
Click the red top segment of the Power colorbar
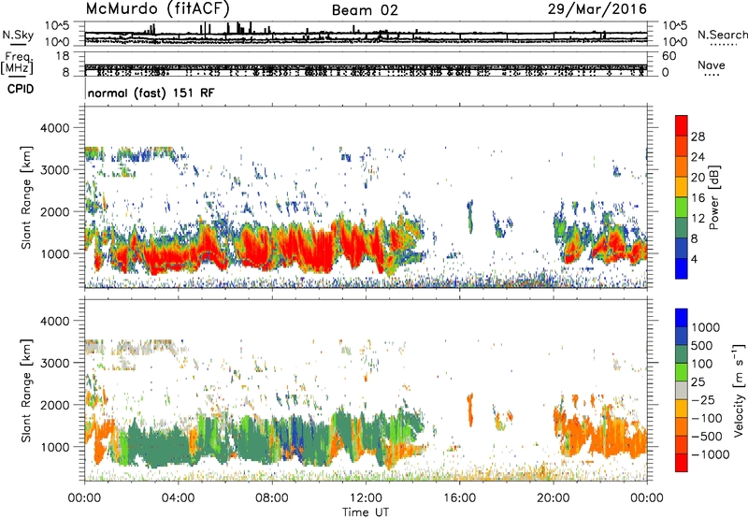tap(682, 126)
